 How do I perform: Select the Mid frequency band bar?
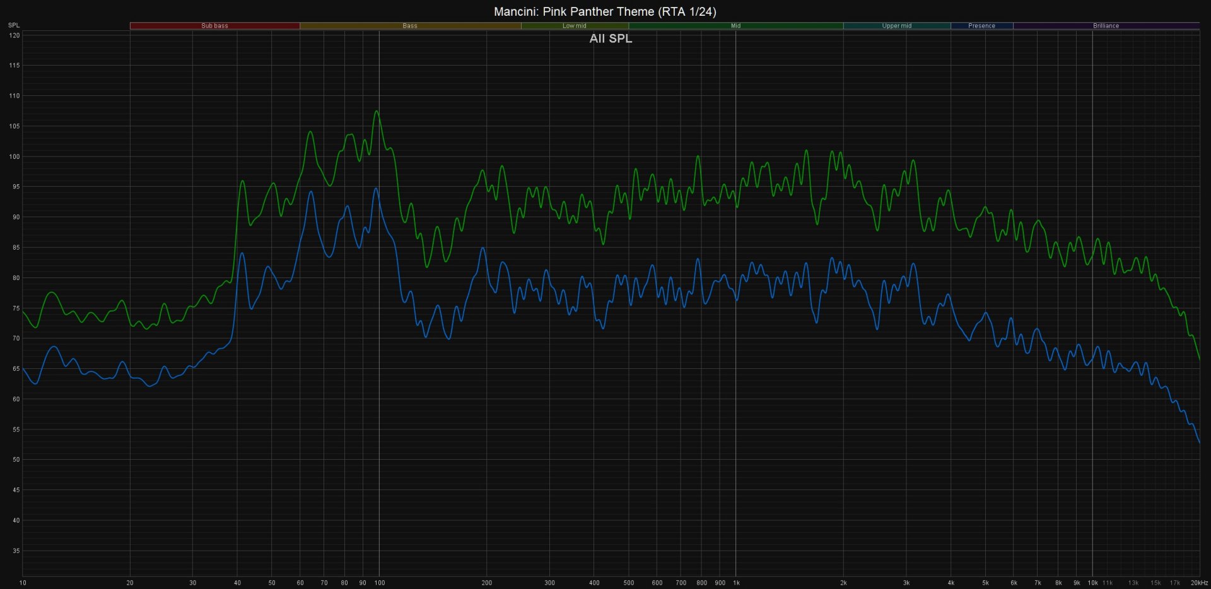735,26
